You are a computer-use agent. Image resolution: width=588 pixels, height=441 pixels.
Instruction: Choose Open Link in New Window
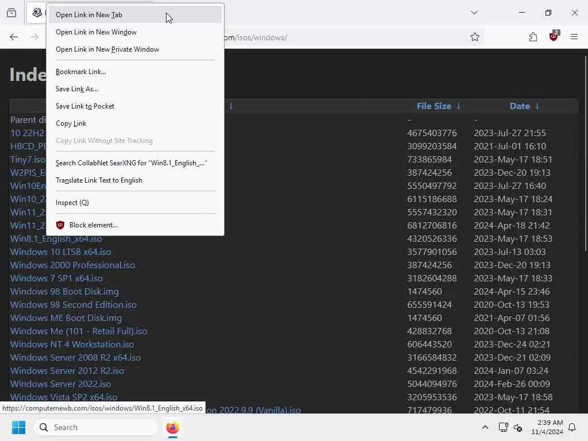pyautogui.click(x=135, y=32)
